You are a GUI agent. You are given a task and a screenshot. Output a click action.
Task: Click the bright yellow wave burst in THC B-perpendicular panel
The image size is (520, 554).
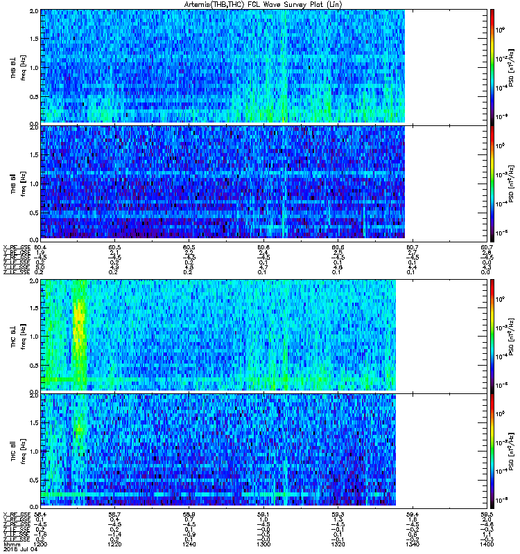click(79, 328)
